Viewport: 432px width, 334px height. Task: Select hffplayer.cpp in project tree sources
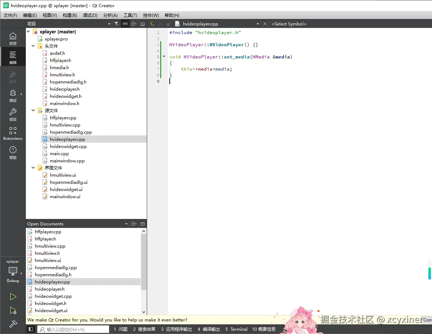tap(63, 118)
